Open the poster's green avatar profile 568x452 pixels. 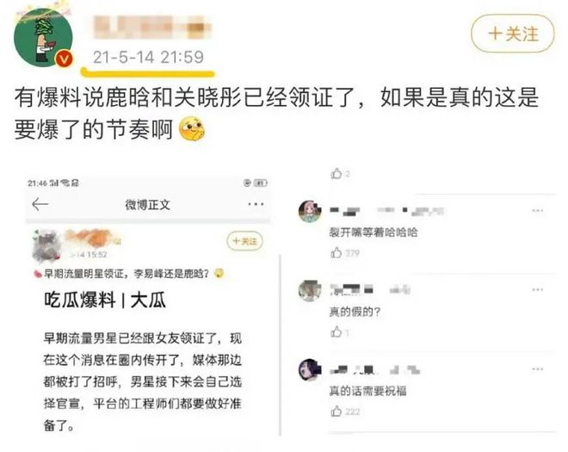click(43, 37)
